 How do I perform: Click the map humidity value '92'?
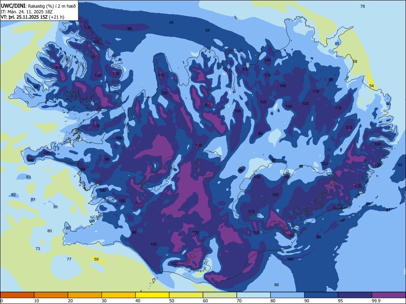coord(301,167)
